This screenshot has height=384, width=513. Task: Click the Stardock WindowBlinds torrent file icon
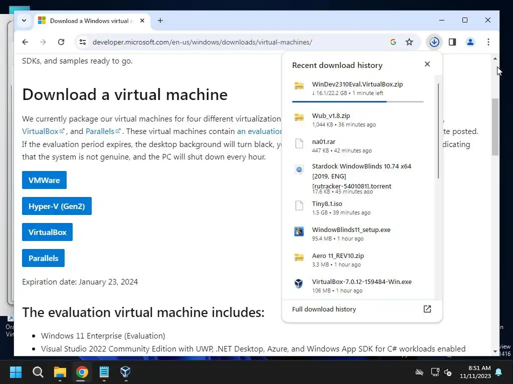point(299,169)
